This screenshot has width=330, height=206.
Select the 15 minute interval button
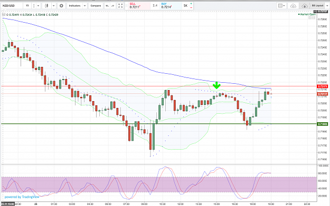27,6
